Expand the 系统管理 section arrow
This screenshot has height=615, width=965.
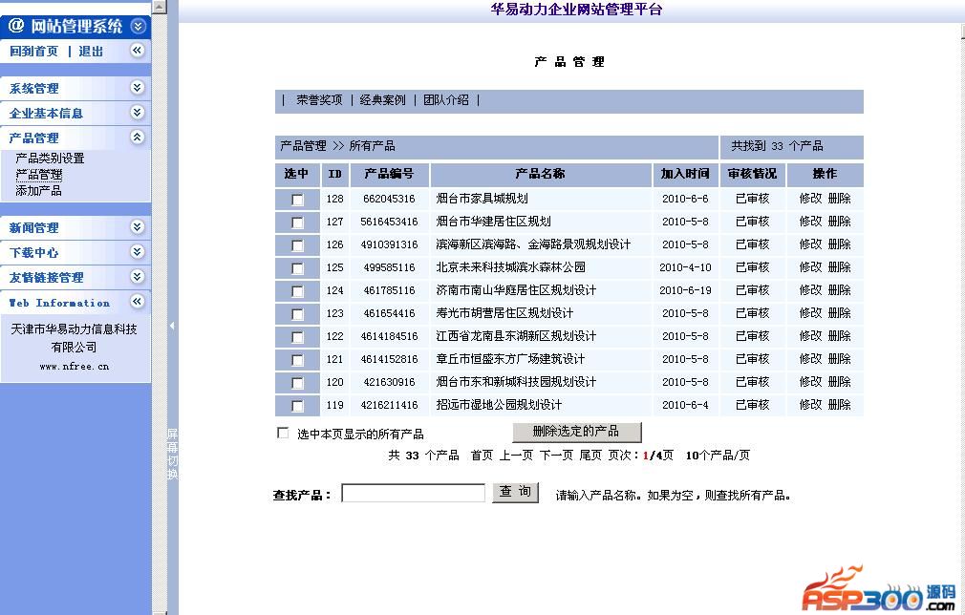point(138,88)
